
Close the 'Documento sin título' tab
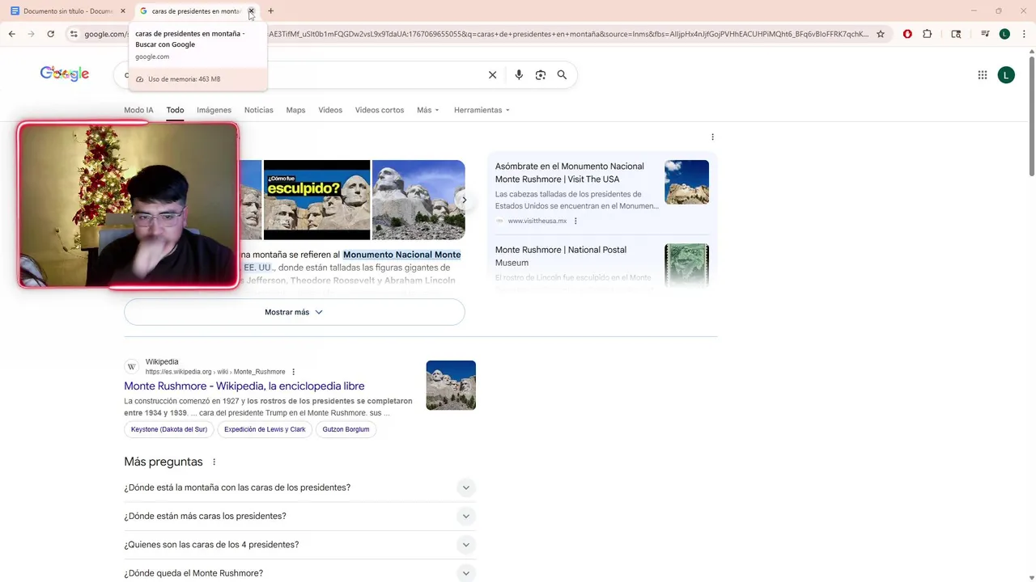pyautogui.click(x=123, y=11)
